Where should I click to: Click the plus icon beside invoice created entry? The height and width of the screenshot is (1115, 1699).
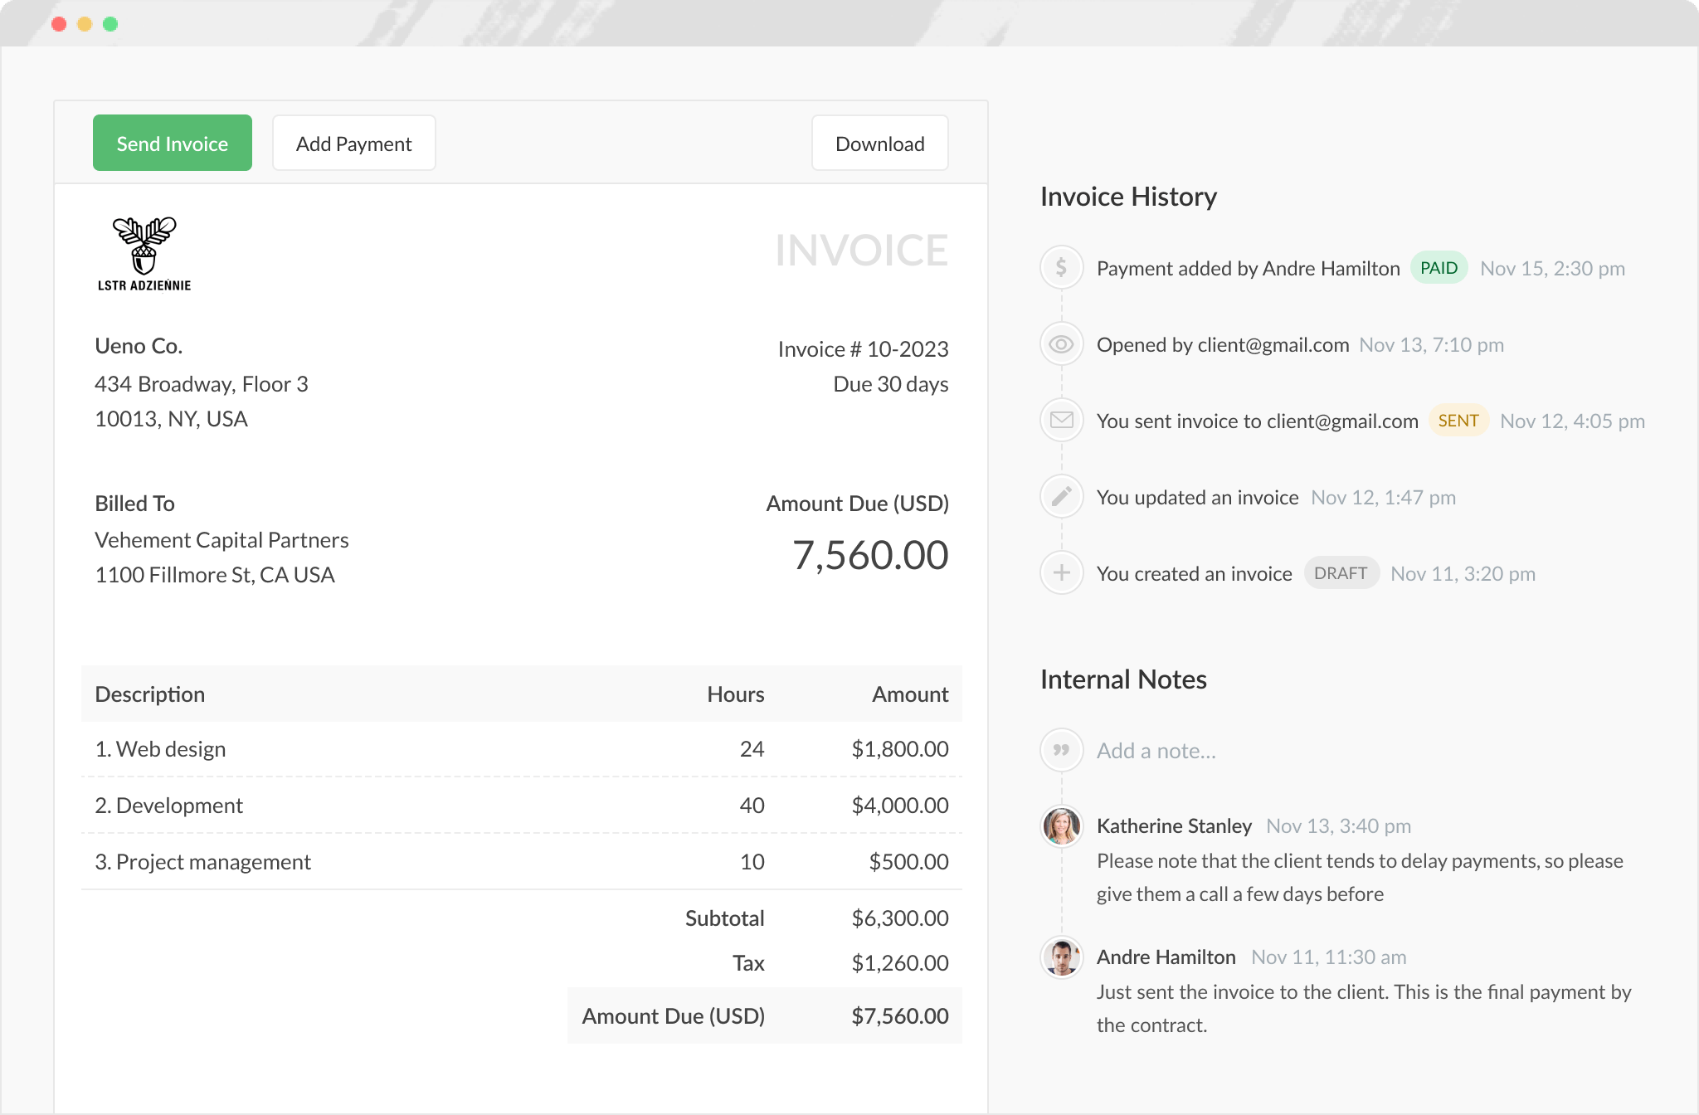point(1061,572)
